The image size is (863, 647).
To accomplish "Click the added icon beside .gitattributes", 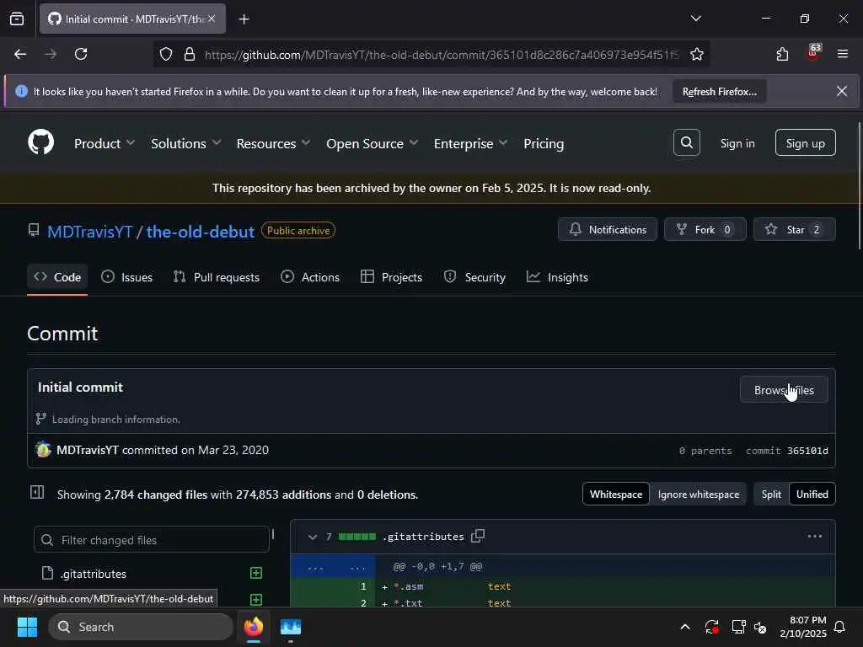I will click(x=256, y=573).
